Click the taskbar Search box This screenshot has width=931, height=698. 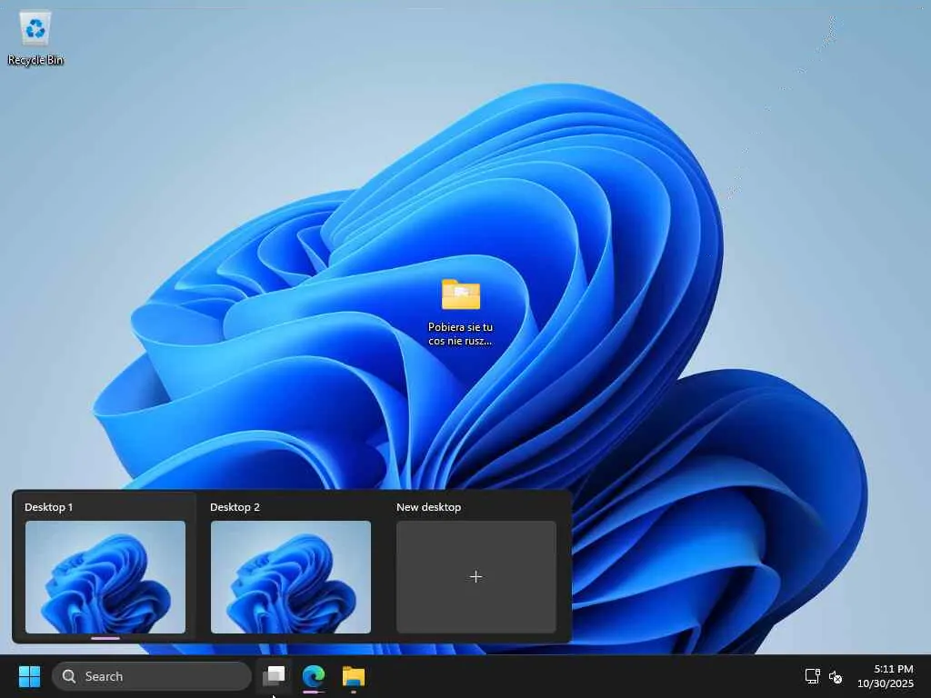(x=152, y=676)
